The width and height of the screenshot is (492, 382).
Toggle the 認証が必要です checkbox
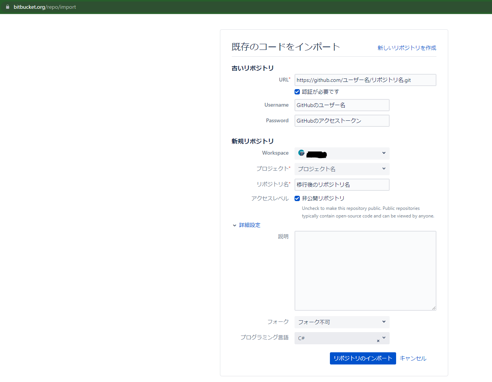click(297, 92)
